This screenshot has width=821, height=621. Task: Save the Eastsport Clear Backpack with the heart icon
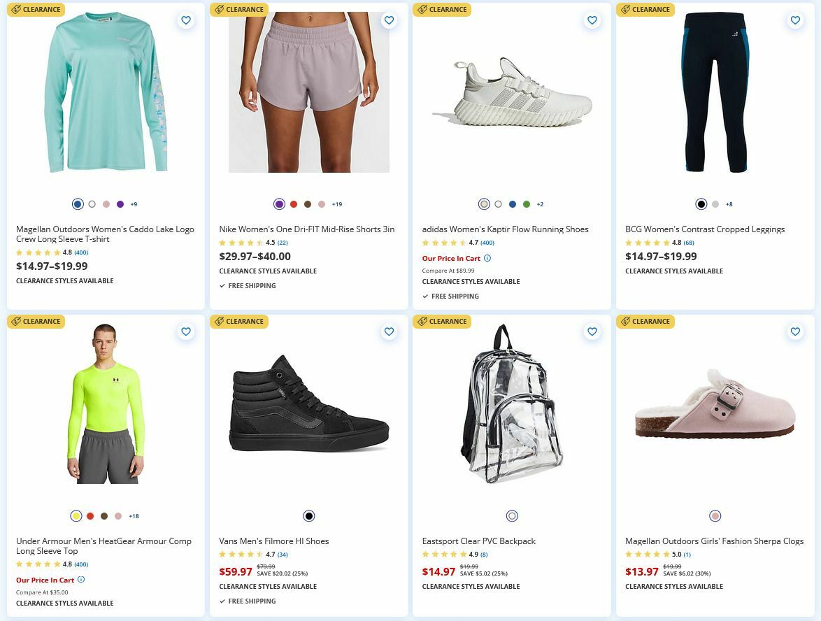(x=592, y=331)
